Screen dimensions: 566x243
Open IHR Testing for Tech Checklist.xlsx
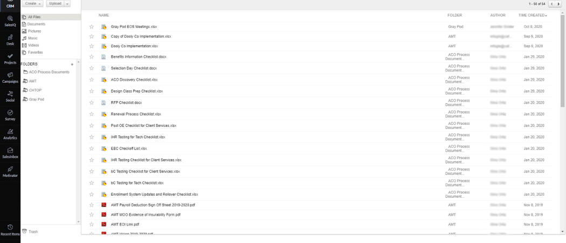pyautogui.click(x=138, y=137)
